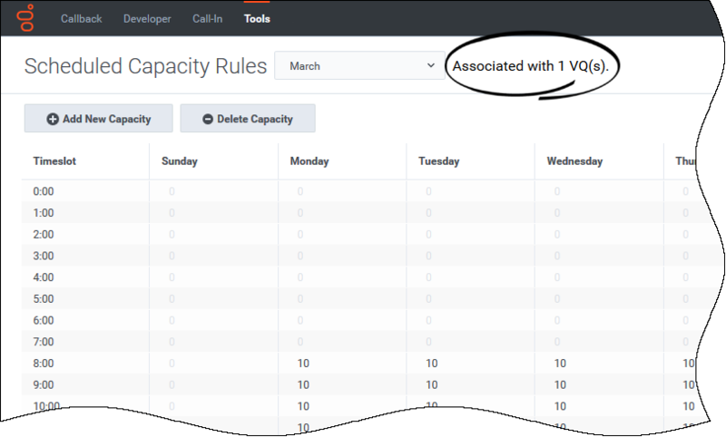This screenshot has height=437, width=726.
Task: Choose the Tuesday 5:00 capacity cell
Action: click(x=428, y=299)
